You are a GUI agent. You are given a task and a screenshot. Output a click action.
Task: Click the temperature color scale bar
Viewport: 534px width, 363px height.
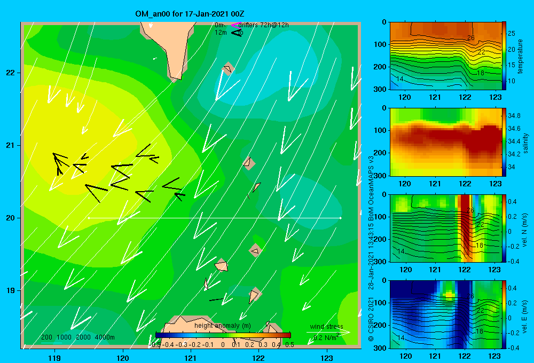(x=504, y=56)
